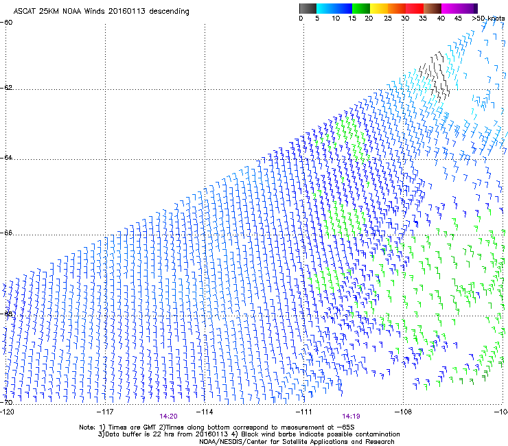Select the green 15-20 knots legend color
This screenshot has height=446, width=508.
click(x=361, y=8)
